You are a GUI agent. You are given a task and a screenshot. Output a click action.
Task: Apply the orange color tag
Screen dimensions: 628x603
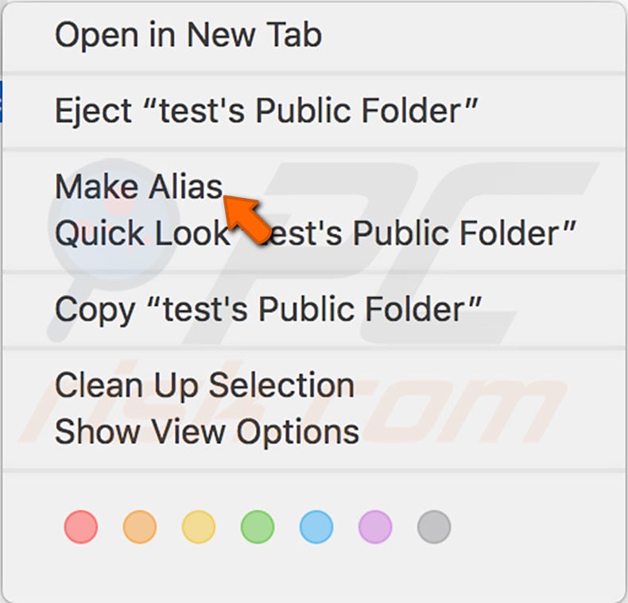coord(140,527)
